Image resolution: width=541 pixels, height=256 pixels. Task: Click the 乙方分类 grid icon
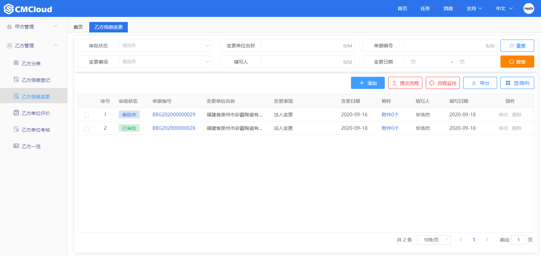16,63
